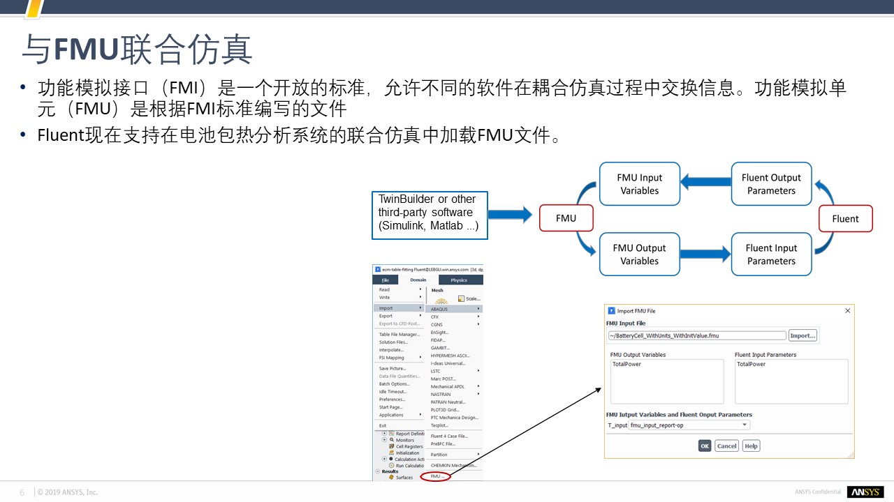Click the Monitors tree icon
Image resolution: width=894 pixels, height=502 pixels.
[392, 440]
